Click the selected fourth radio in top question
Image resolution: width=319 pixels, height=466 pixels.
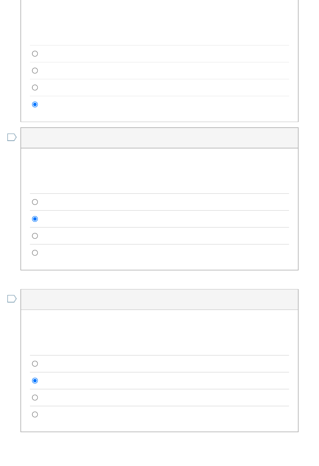35,104
